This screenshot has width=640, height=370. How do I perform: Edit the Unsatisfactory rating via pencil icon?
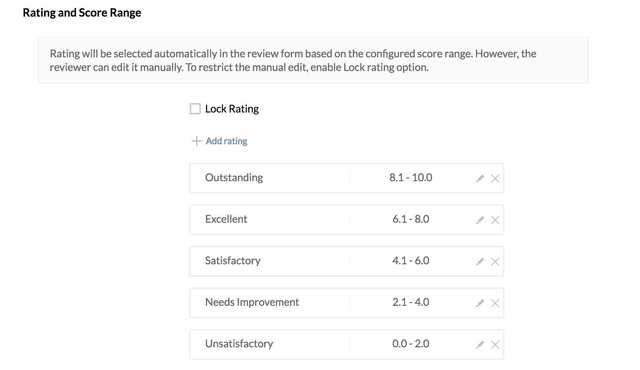coord(480,345)
